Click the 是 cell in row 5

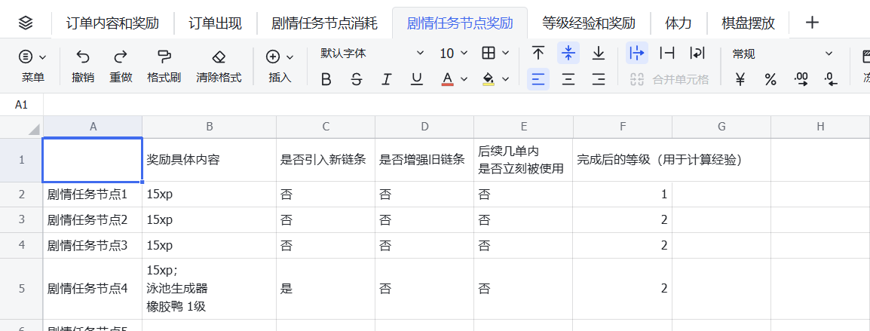coord(326,289)
